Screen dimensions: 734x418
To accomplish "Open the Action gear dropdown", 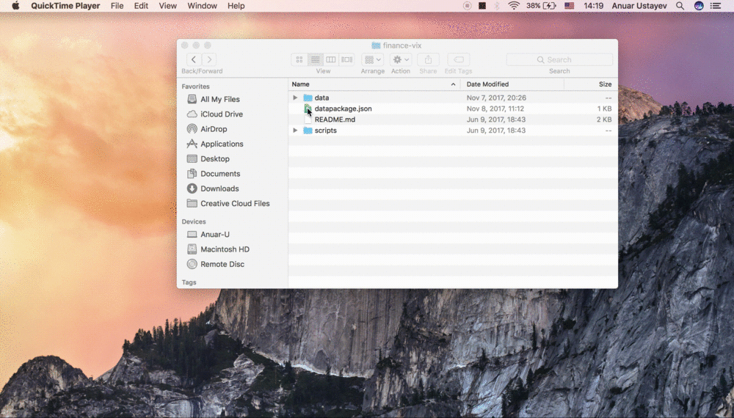I will coord(401,59).
